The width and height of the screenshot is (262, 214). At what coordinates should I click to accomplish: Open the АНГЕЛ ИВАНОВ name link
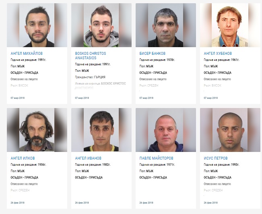pos(88,158)
